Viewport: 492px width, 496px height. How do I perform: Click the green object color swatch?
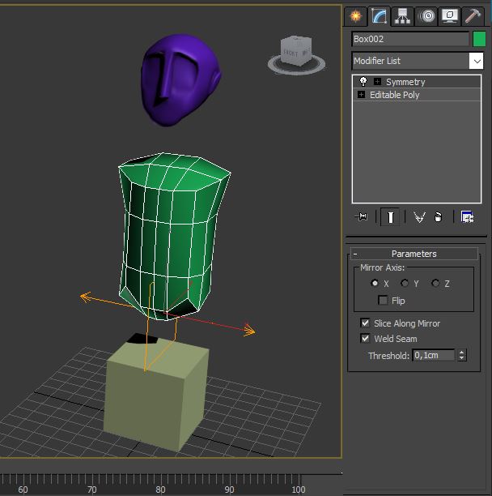pos(479,39)
